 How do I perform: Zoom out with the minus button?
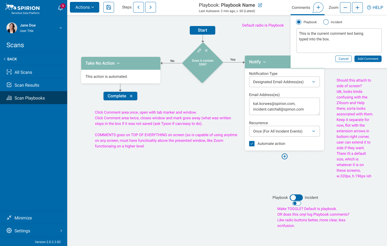(x=345, y=8)
